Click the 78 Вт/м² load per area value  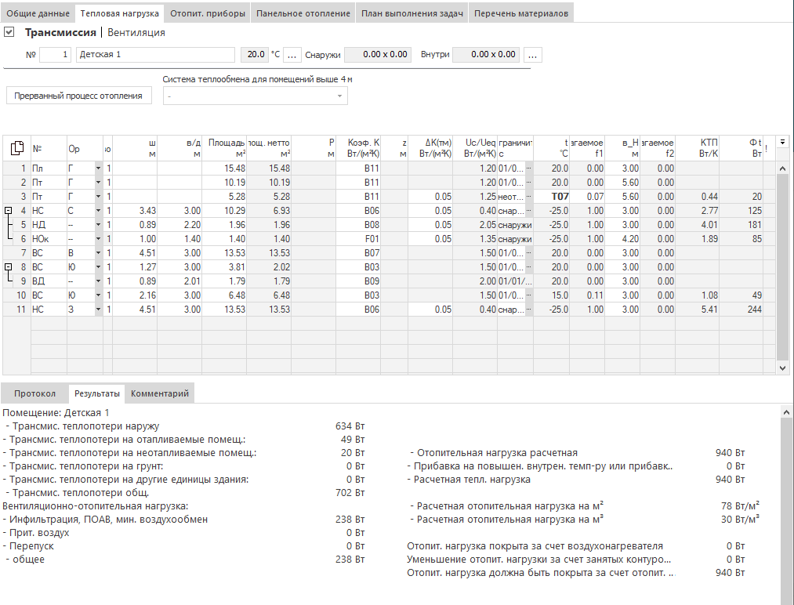point(740,505)
